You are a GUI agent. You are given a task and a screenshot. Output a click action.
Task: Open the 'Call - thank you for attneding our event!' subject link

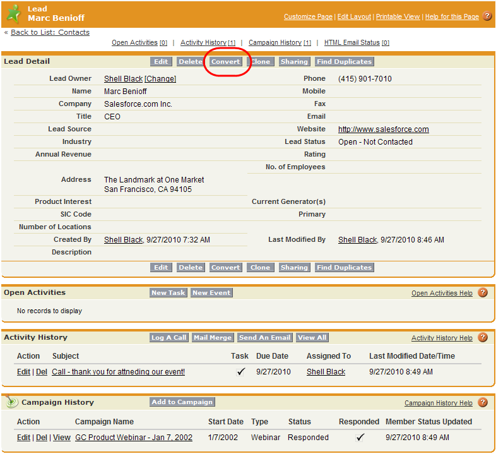118,372
